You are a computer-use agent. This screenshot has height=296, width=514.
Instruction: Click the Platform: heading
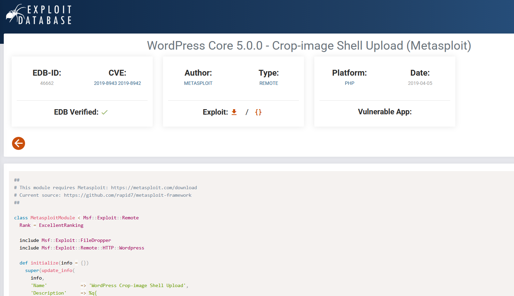pyautogui.click(x=349, y=73)
